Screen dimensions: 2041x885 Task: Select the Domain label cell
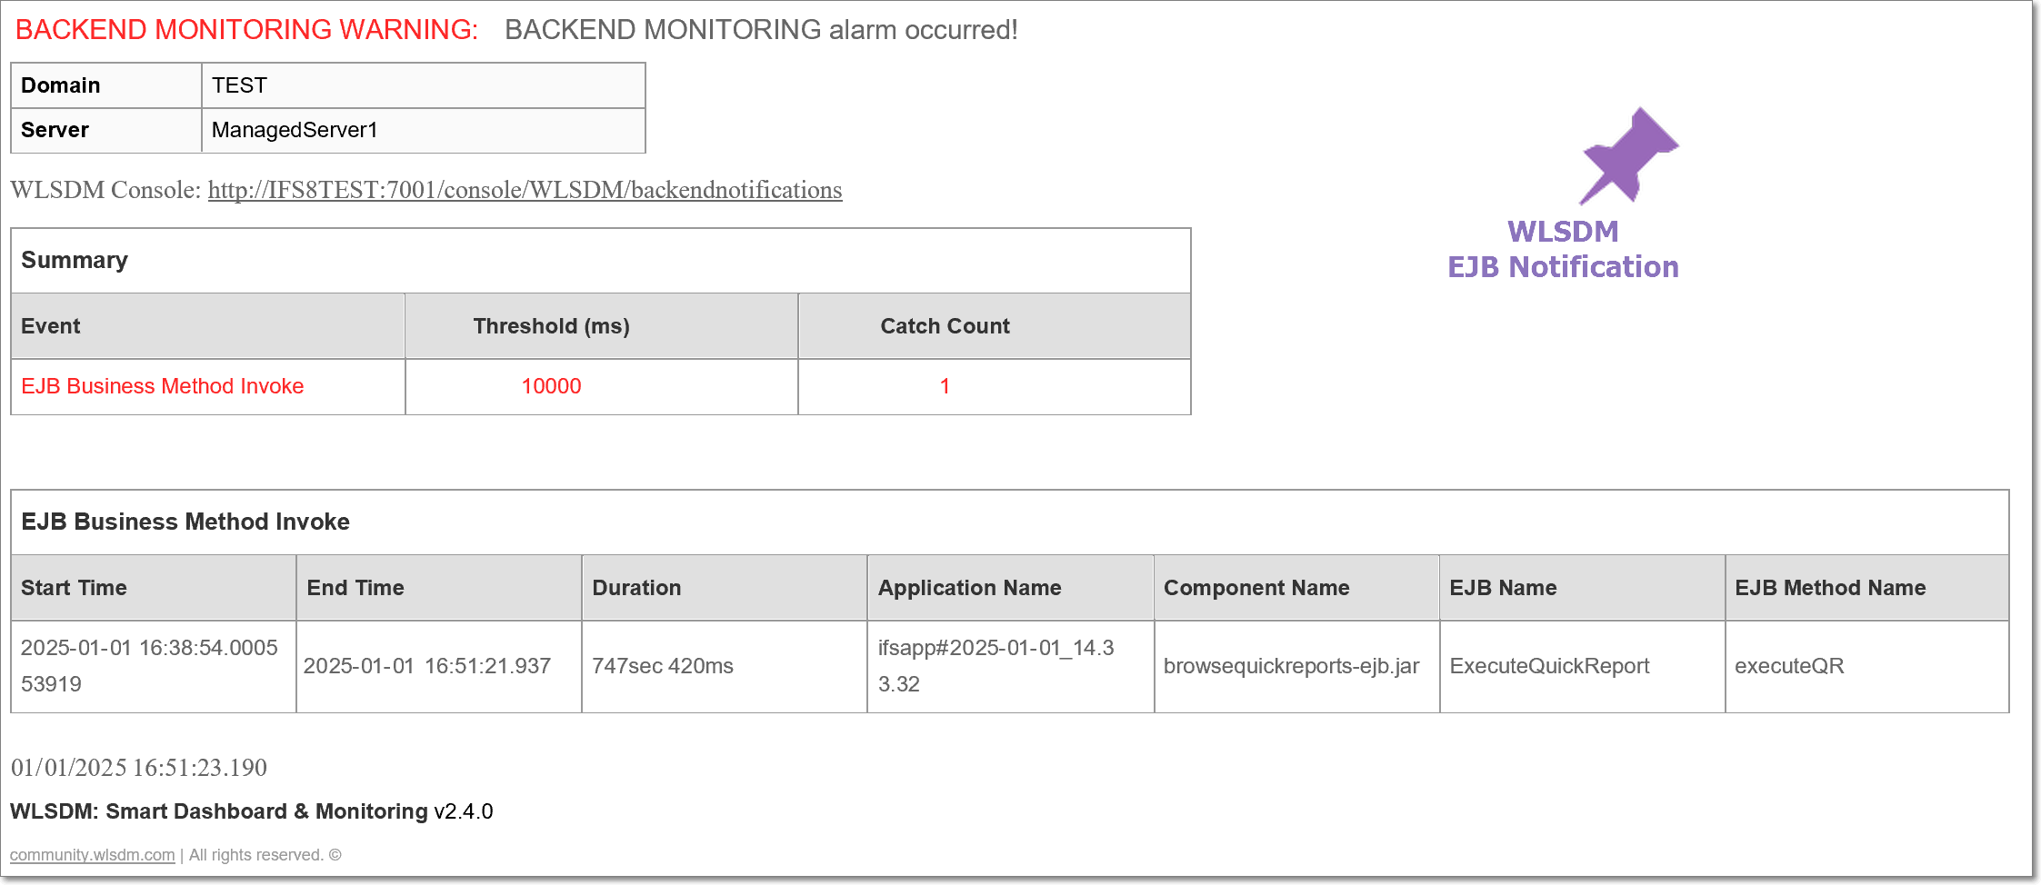[x=105, y=85]
